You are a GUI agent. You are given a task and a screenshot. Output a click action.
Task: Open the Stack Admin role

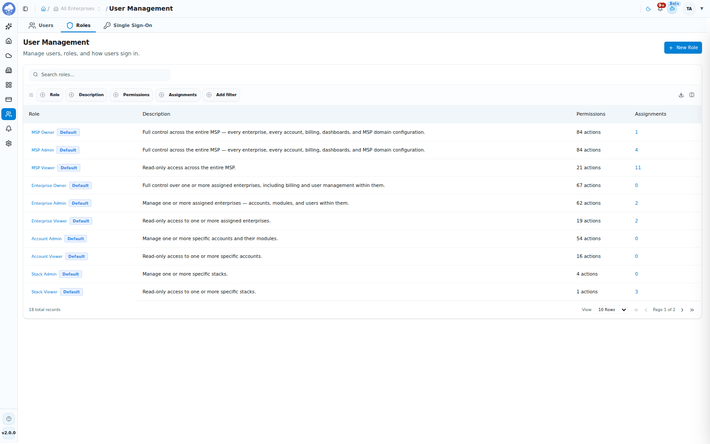click(44, 274)
